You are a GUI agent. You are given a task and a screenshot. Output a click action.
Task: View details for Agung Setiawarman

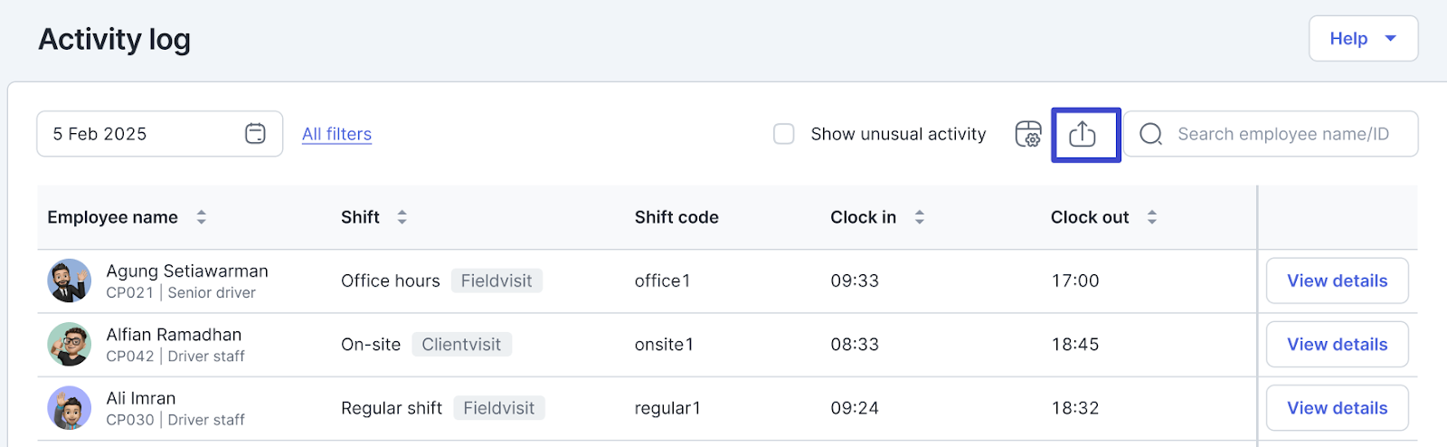tap(1337, 281)
